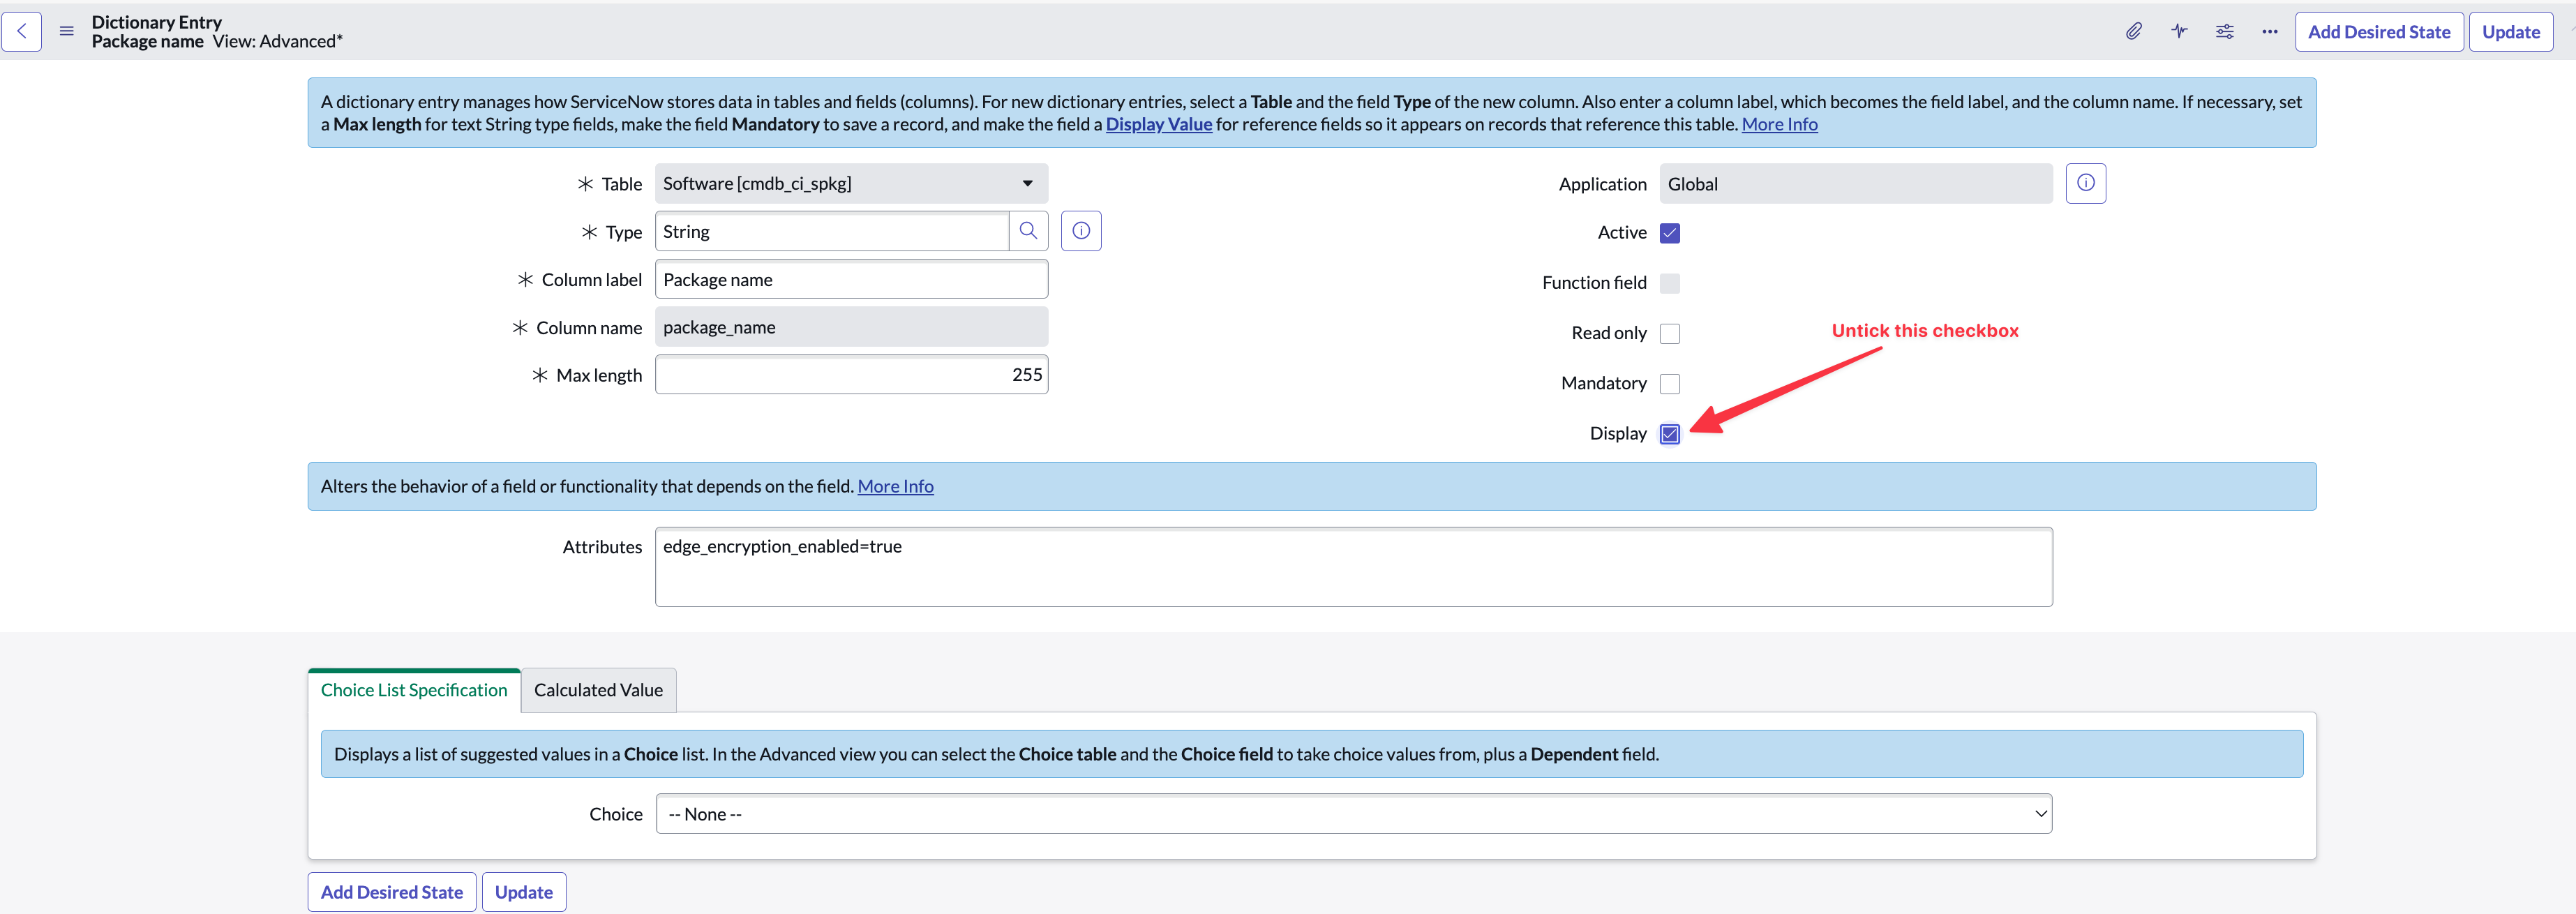Open the activity stream pulse icon
The height and width of the screenshot is (914, 2576).
point(2179,32)
